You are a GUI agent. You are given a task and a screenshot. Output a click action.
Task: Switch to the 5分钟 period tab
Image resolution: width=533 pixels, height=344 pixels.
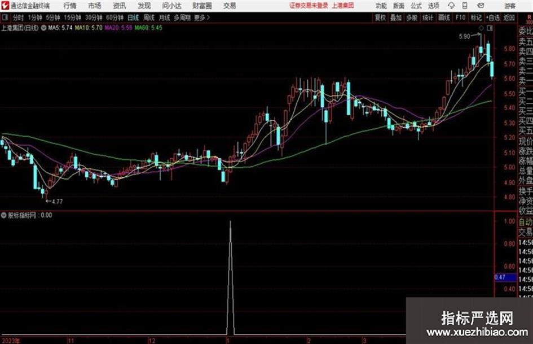(52, 18)
